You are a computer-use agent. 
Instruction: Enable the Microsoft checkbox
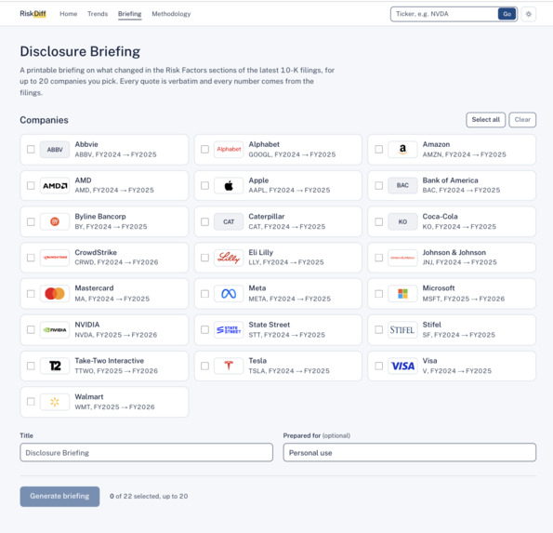pyautogui.click(x=378, y=294)
